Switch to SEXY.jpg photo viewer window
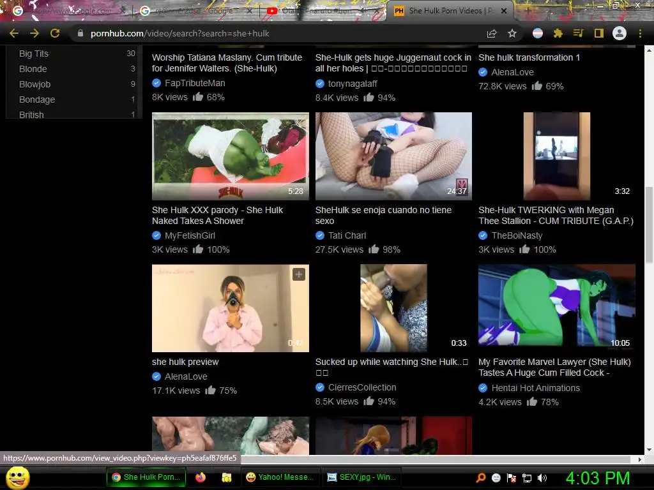This screenshot has height=490, width=654. tap(361, 477)
